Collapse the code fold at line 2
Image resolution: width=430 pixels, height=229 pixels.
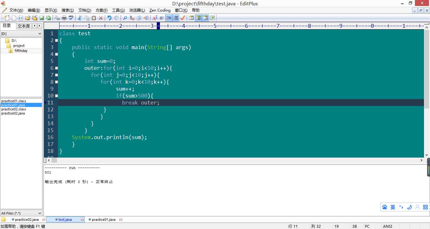[x=56, y=40]
